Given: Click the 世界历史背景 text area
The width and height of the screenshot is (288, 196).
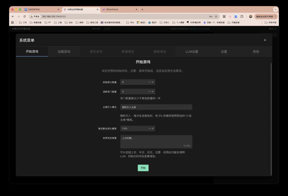Looking at the screenshot, I should tap(156, 141).
